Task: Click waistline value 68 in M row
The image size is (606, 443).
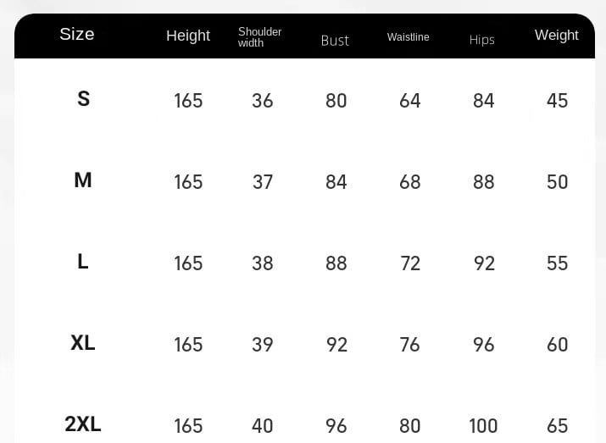Action: (410, 182)
